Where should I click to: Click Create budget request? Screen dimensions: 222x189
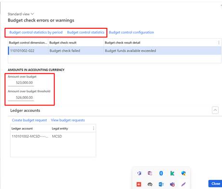(x=29, y=120)
